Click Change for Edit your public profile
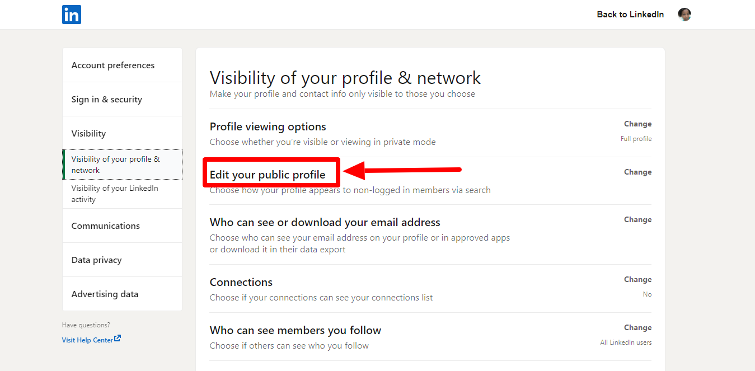This screenshot has height=371, width=755. pyautogui.click(x=637, y=172)
